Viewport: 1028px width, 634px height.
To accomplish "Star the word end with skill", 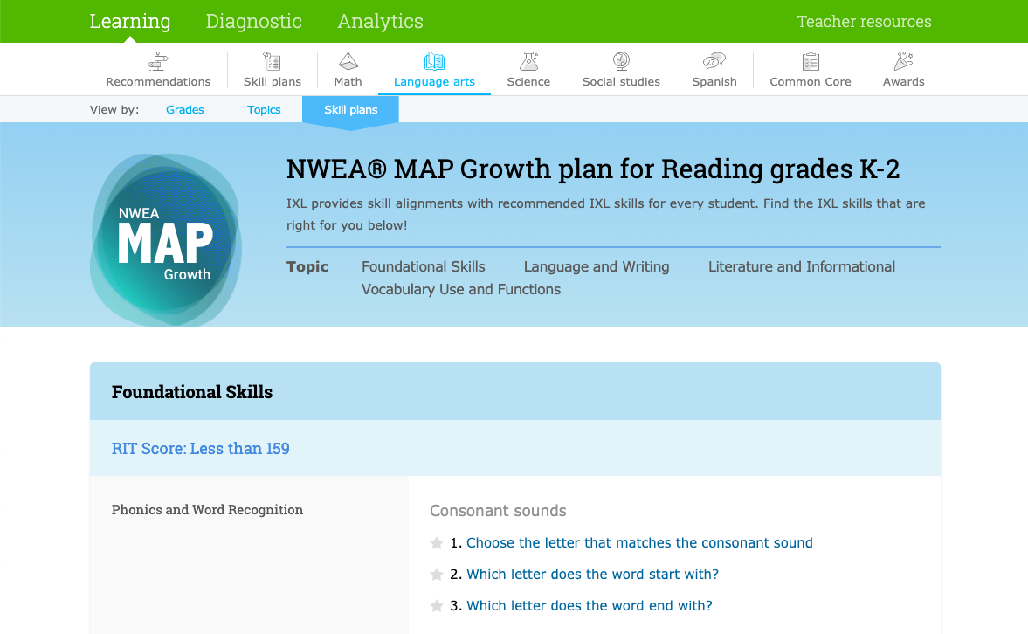I will point(436,605).
